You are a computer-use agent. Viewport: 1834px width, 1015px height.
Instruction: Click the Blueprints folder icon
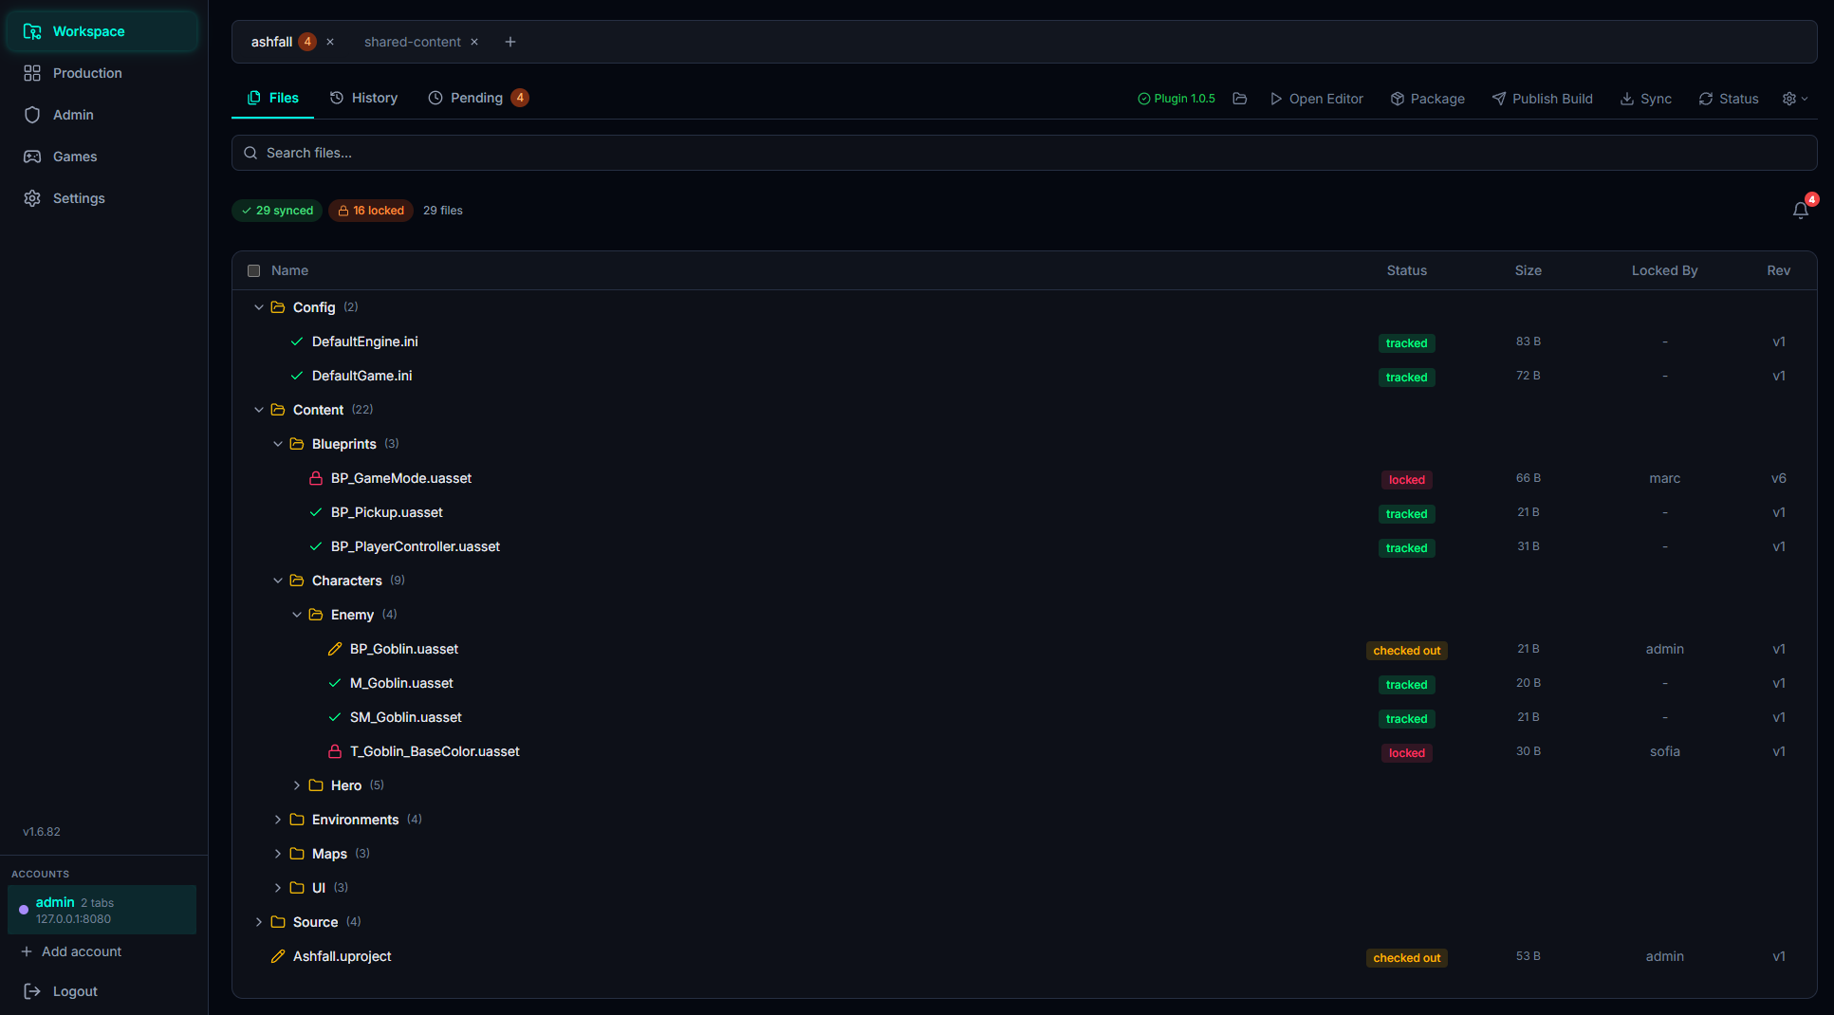pos(297,444)
